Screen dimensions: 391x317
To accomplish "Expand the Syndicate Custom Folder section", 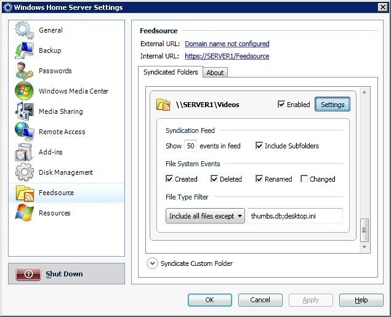I will coord(152,263).
